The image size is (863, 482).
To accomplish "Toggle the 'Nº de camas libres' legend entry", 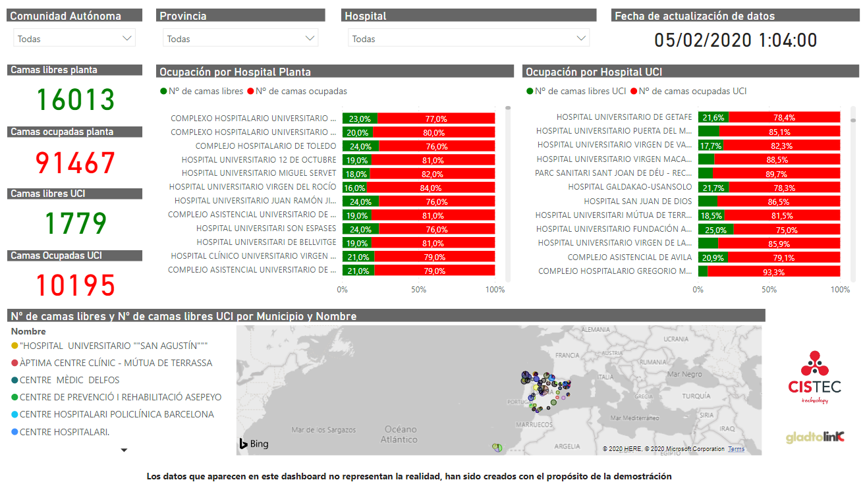I will [x=202, y=92].
